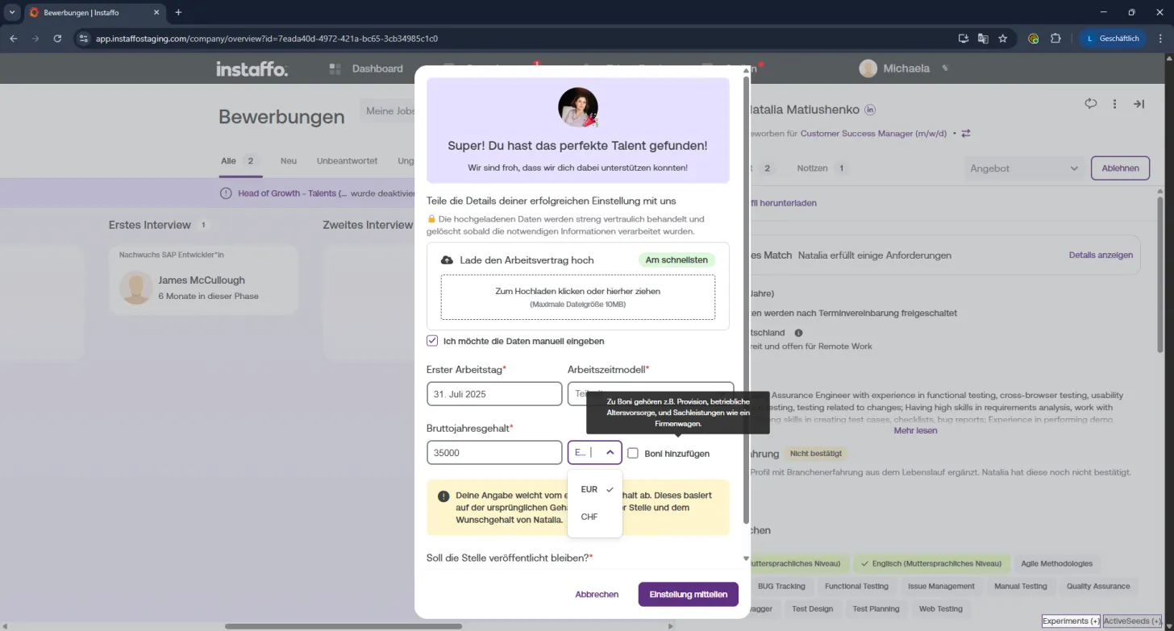The image size is (1174, 631).
Task: Click the Abbrechen button
Action: 597,595
